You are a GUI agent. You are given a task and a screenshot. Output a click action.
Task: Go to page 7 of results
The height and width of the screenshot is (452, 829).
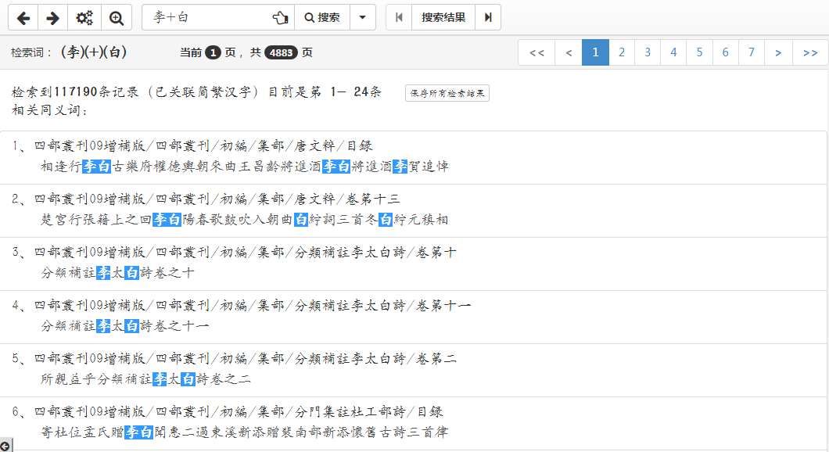tap(751, 52)
